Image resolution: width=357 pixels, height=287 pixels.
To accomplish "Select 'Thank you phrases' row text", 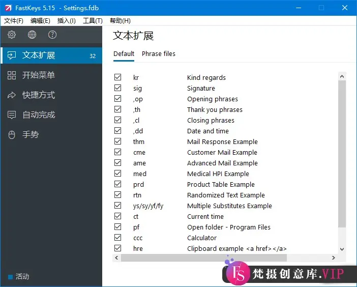I will click(x=215, y=110).
